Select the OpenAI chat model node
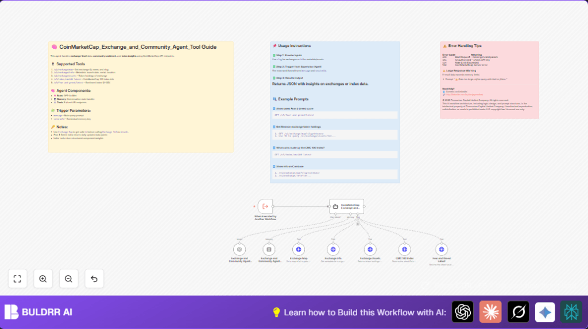The image size is (588, 329). (239, 249)
